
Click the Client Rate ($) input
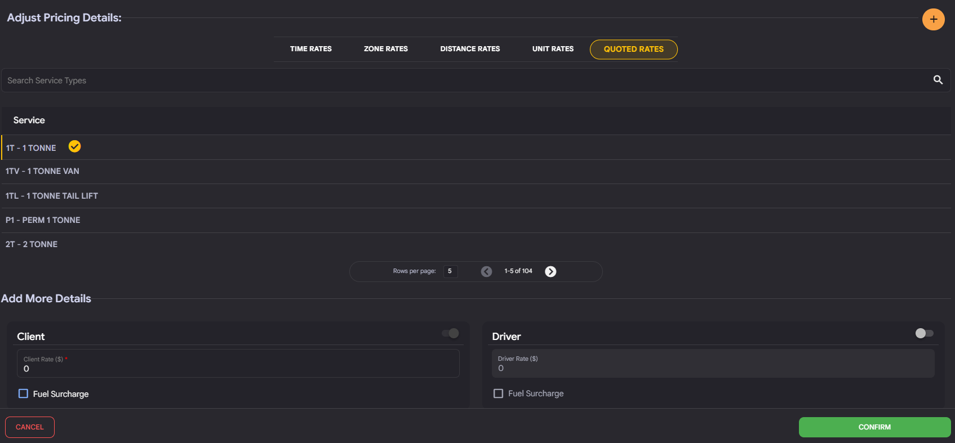pos(238,364)
